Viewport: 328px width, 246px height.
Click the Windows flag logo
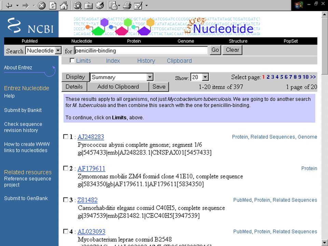299,5
